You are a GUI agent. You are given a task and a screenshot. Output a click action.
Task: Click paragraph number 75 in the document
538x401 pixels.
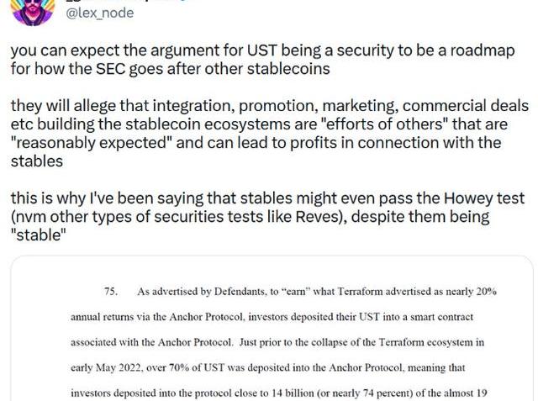[x=111, y=292]
